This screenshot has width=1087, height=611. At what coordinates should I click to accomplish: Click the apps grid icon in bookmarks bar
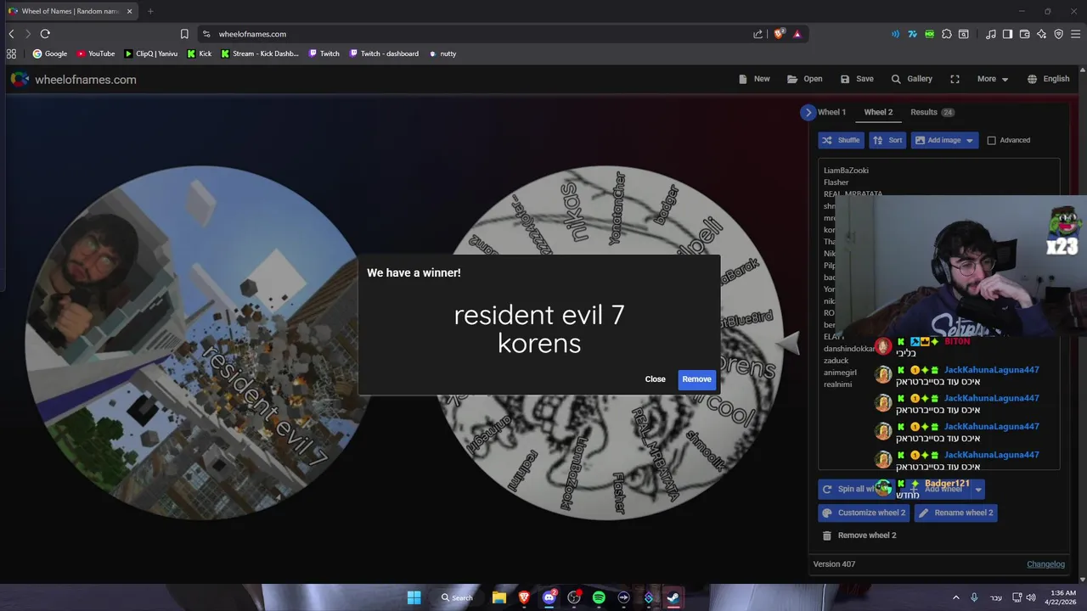(11, 53)
